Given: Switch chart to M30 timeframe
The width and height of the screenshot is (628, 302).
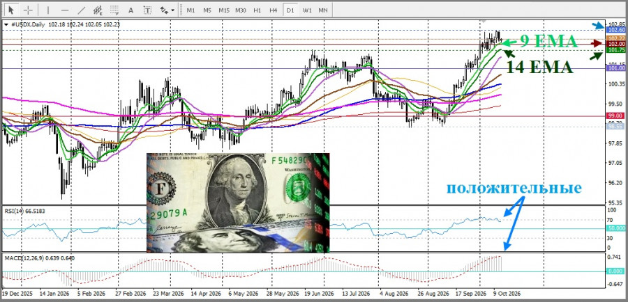Looking at the screenshot, I should coord(240,10).
